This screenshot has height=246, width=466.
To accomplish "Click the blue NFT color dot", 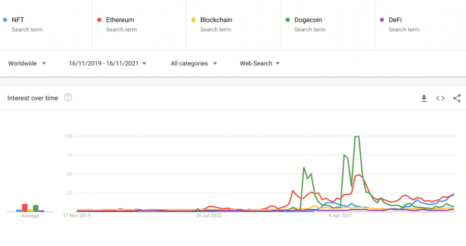I will pyautogui.click(x=5, y=20).
